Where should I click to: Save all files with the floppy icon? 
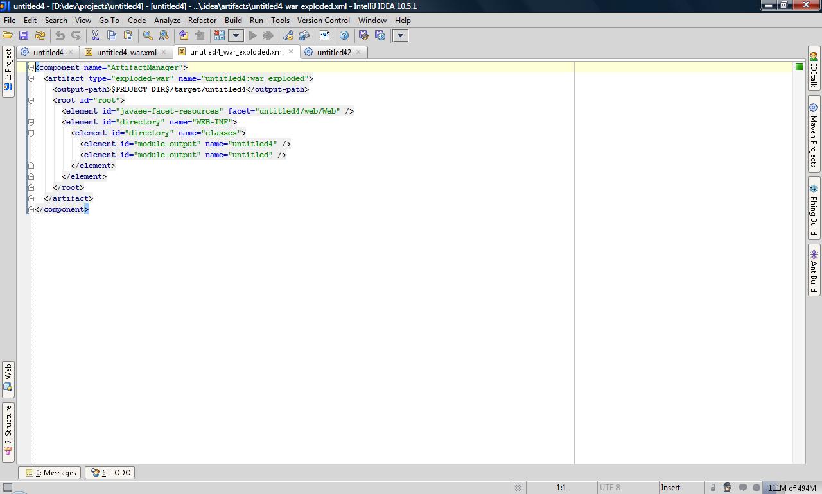(24, 36)
